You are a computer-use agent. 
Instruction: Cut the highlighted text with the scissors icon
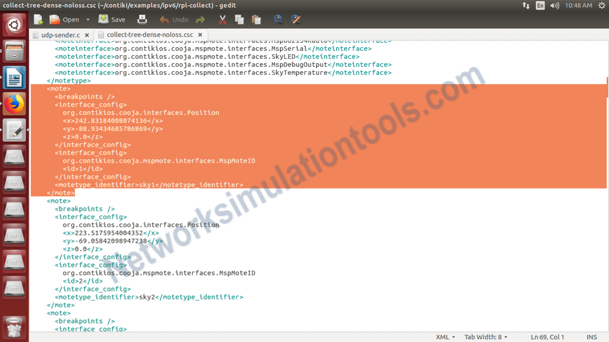[222, 19]
